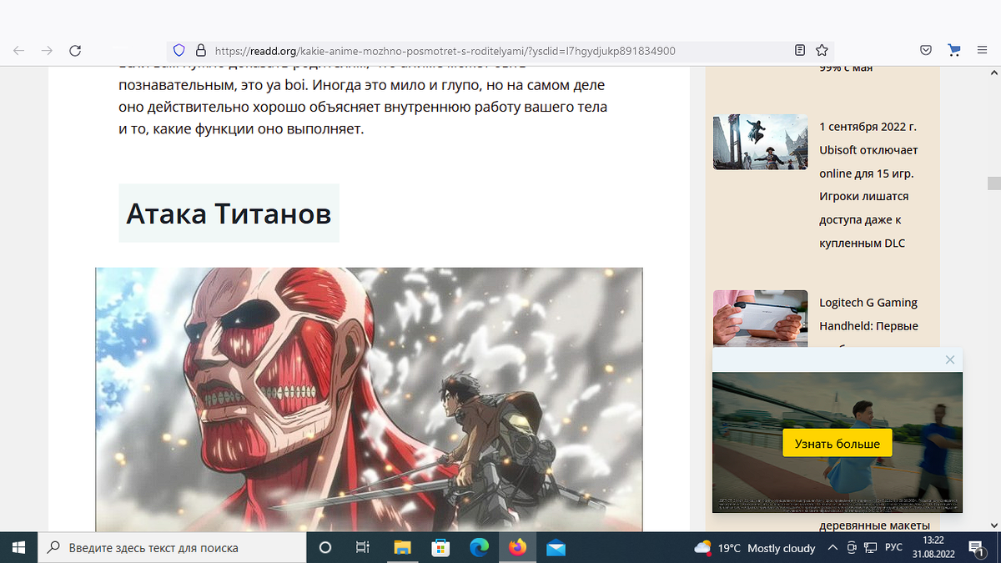Open the Firefox hamburger menu
Image resolution: width=1001 pixels, height=563 pixels.
pyautogui.click(x=982, y=50)
